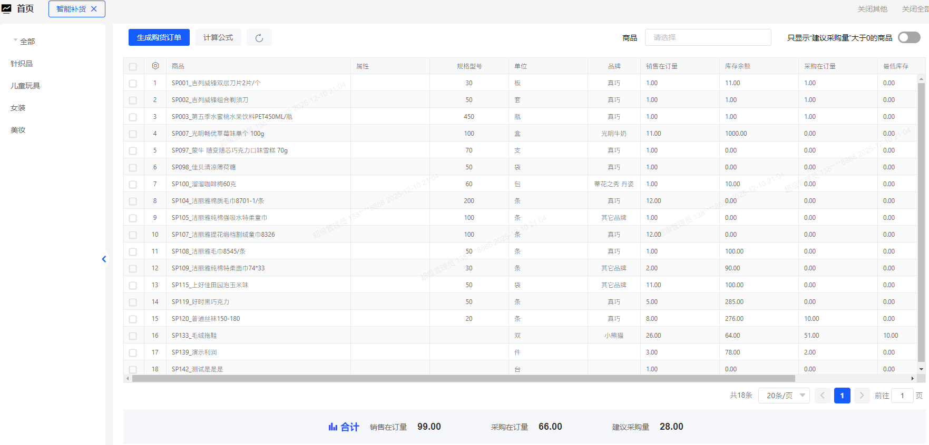This screenshot has height=445, width=929.
Task: Click the column settings gear icon in table header
Action: (155, 66)
